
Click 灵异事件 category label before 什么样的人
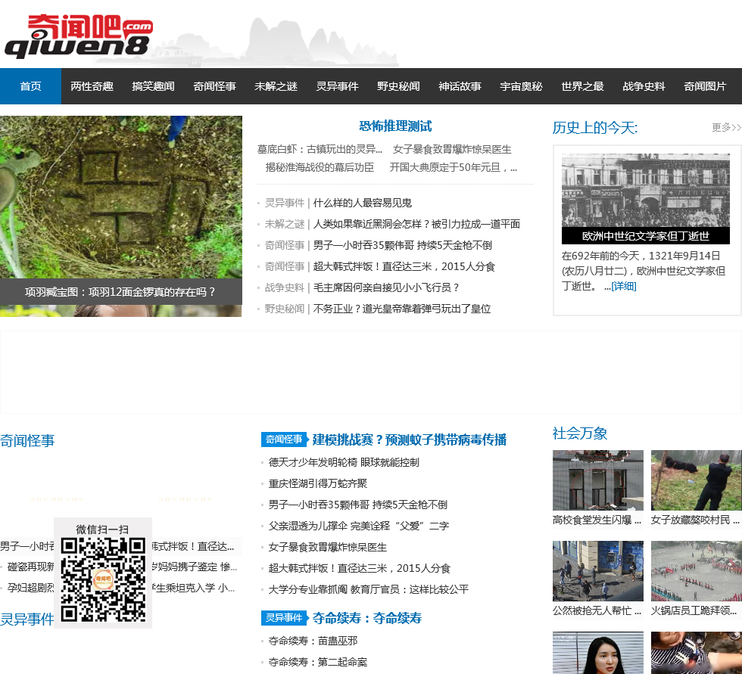click(x=285, y=203)
